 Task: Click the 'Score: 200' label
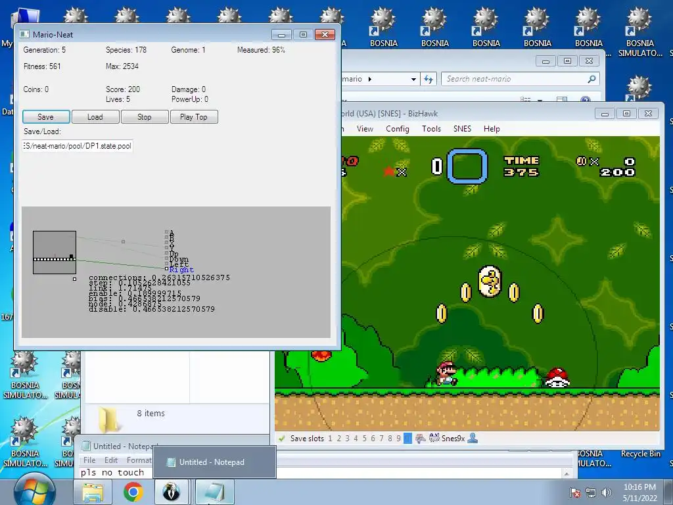[x=123, y=89]
